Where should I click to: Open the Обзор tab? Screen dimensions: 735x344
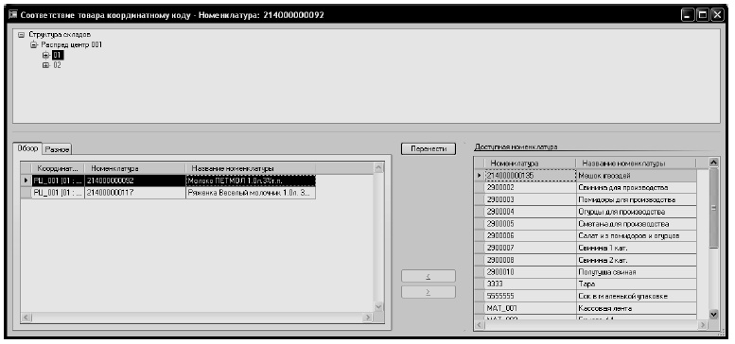click(28, 147)
